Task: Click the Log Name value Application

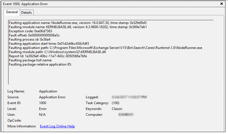Action: [x=48, y=91]
